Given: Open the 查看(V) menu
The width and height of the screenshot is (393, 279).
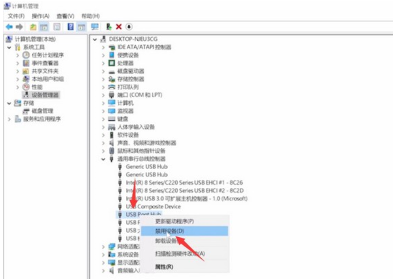Looking at the screenshot, I should tap(65, 16).
